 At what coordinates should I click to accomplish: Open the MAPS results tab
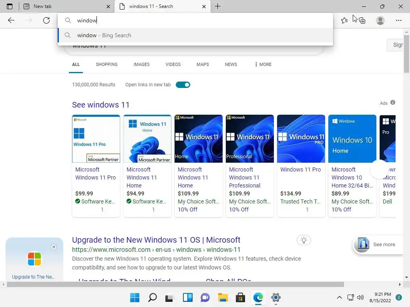click(x=203, y=64)
